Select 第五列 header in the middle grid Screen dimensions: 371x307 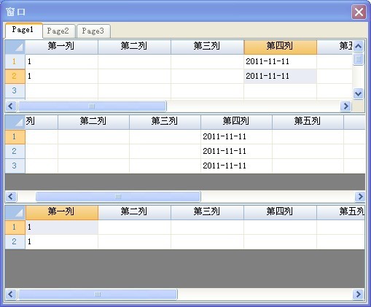click(x=308, y=122)
